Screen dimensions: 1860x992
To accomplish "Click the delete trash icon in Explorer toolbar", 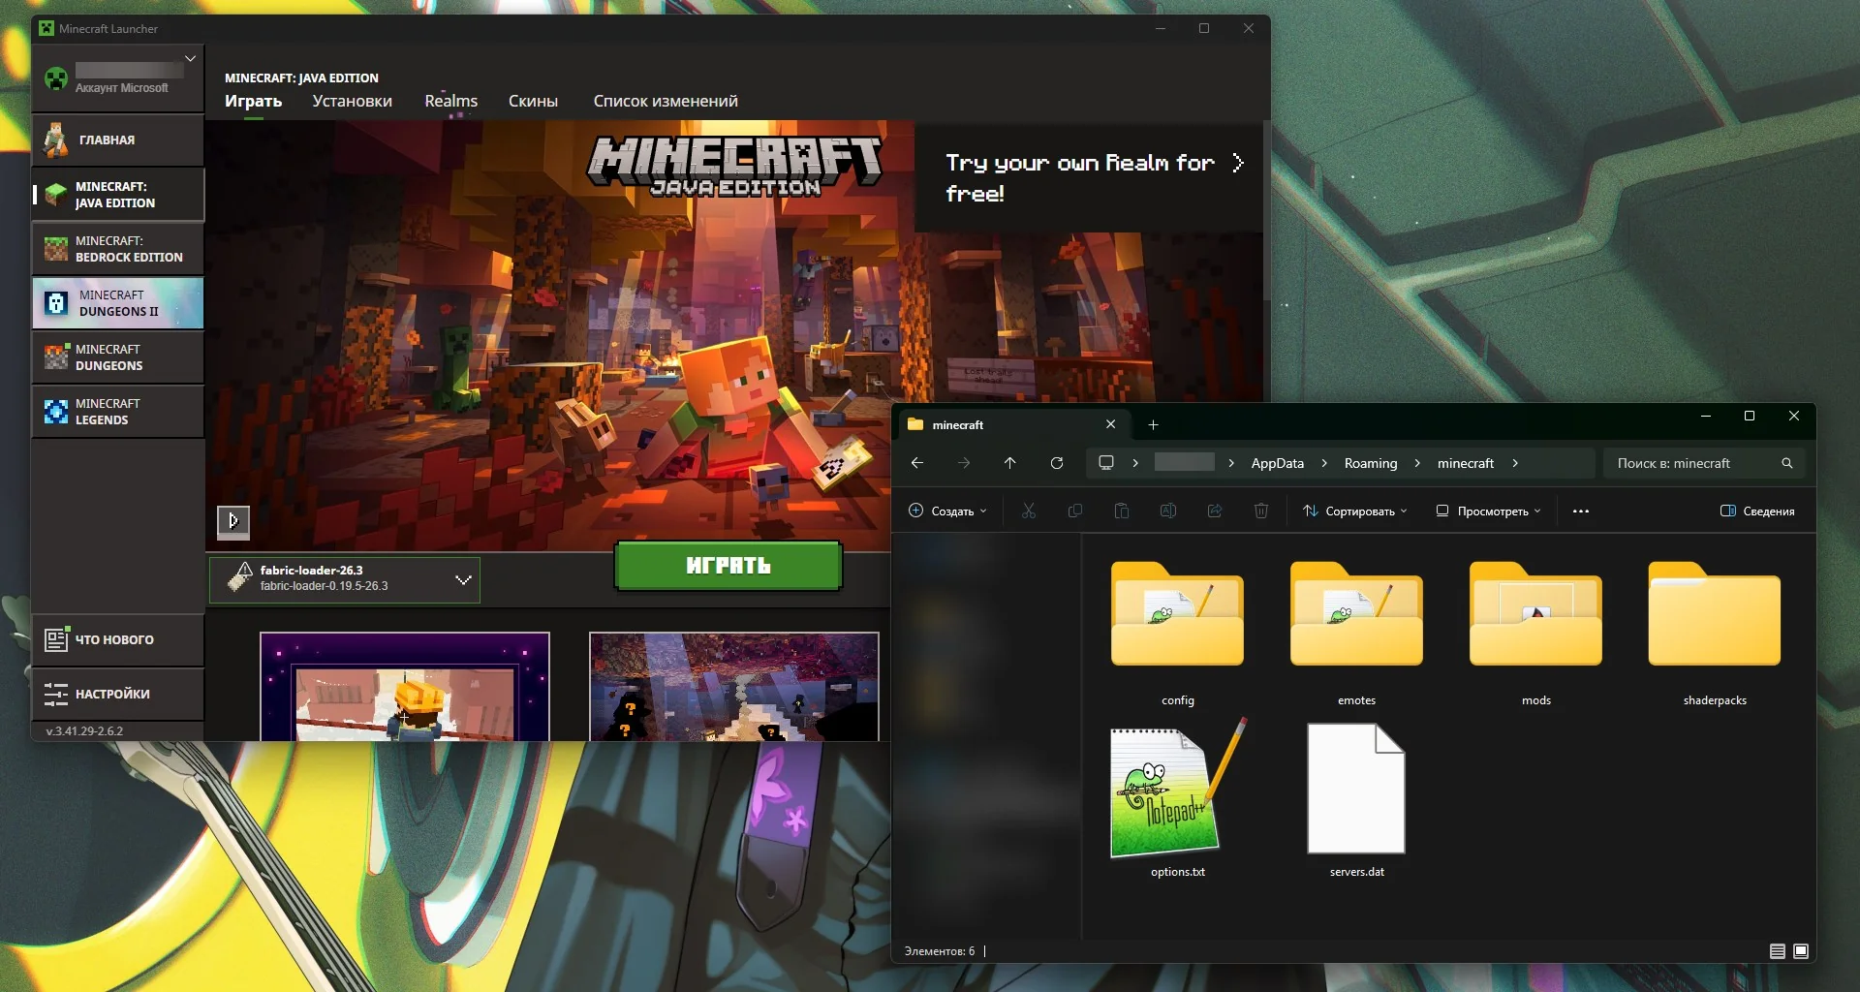I will click(1261, 511).
